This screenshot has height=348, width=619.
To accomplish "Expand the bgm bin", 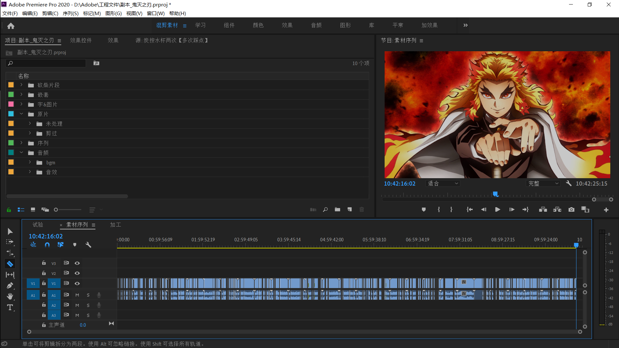I will (30, 162).
